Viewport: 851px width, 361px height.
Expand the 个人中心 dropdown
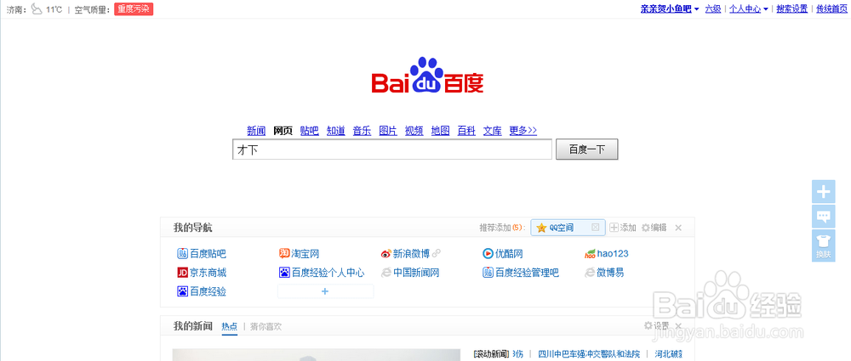point(766,9)
